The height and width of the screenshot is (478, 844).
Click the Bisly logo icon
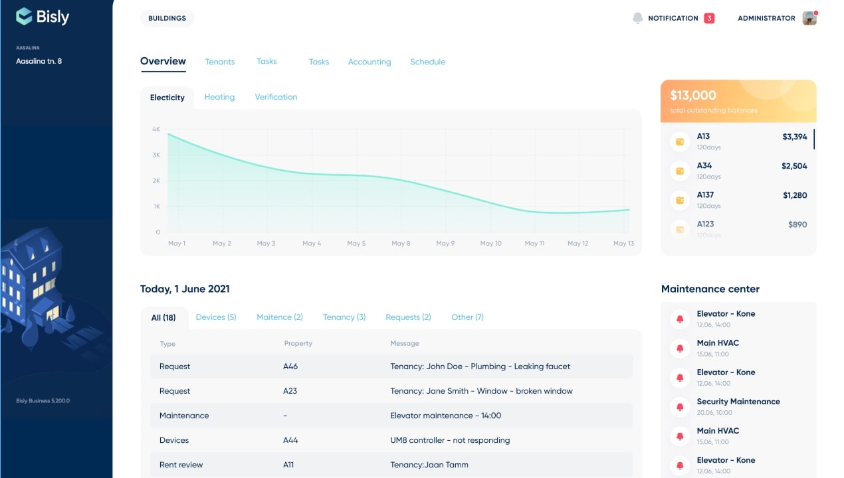[x=24, y=17]
